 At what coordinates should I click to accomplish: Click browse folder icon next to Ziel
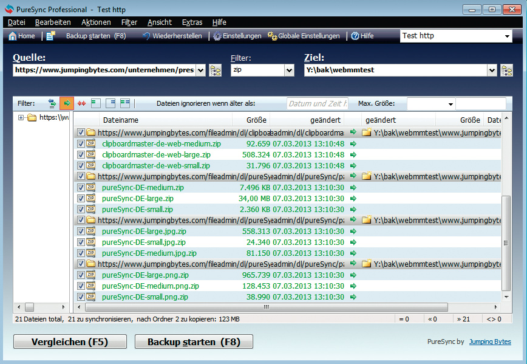coord(506,70)
